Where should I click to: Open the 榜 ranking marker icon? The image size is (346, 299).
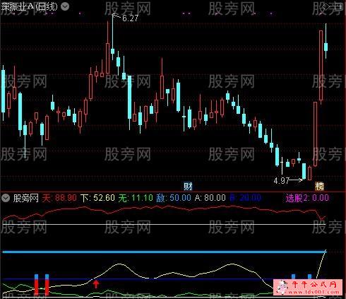pos(320,187)
